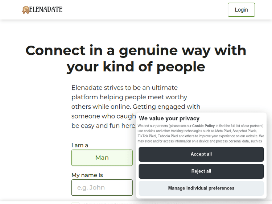Open the Cookie Policy link

203,126
